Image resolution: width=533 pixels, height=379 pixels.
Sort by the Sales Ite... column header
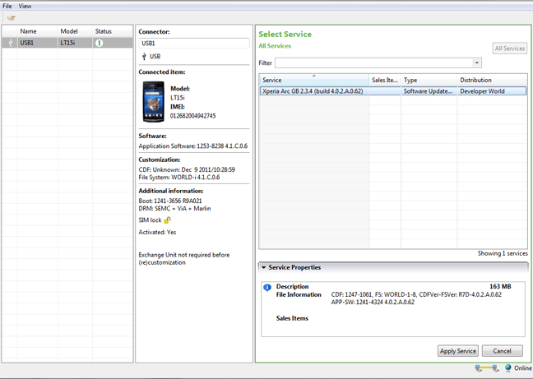coord(385,80)
